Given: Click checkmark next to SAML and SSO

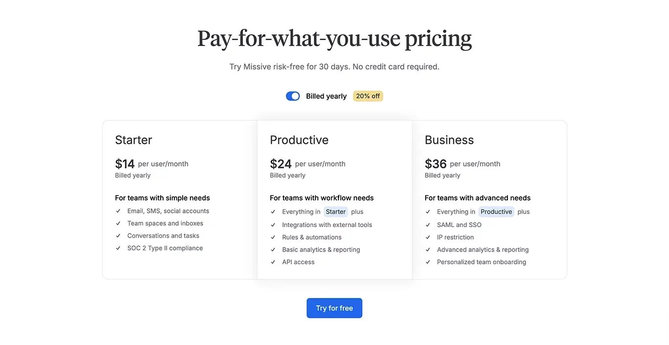Looking at the screenshot, I should (428, 225).
